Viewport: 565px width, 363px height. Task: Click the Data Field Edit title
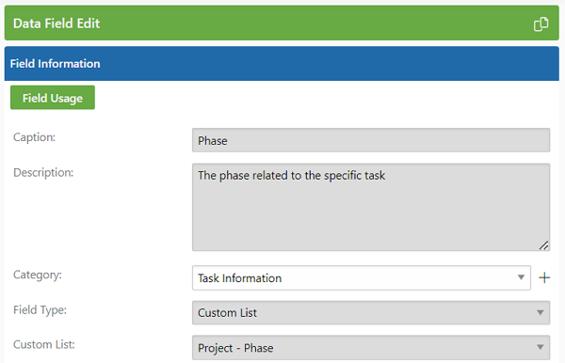(x=56, y=24)
